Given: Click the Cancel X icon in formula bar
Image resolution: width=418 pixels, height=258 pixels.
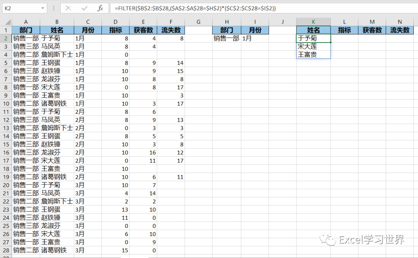Looking at the screenshot, I should click(x=69, y=8).
